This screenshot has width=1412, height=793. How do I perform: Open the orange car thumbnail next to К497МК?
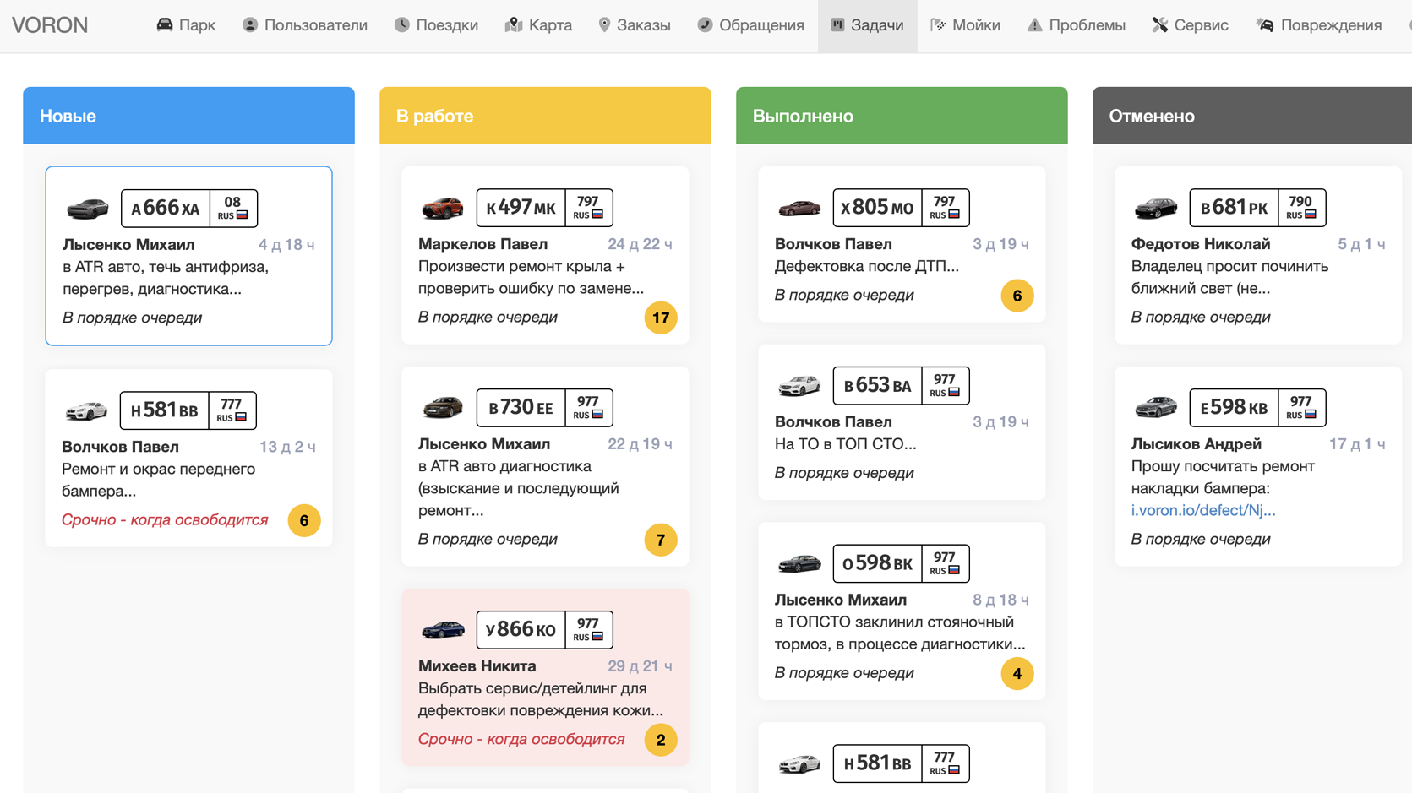pos(443,208)
